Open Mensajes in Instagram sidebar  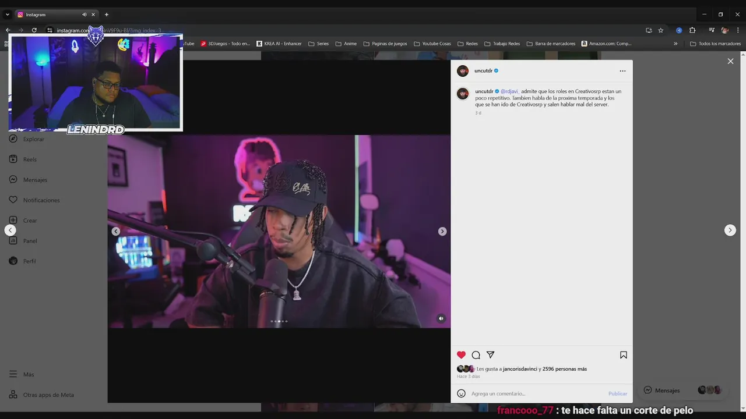point(28,180)
